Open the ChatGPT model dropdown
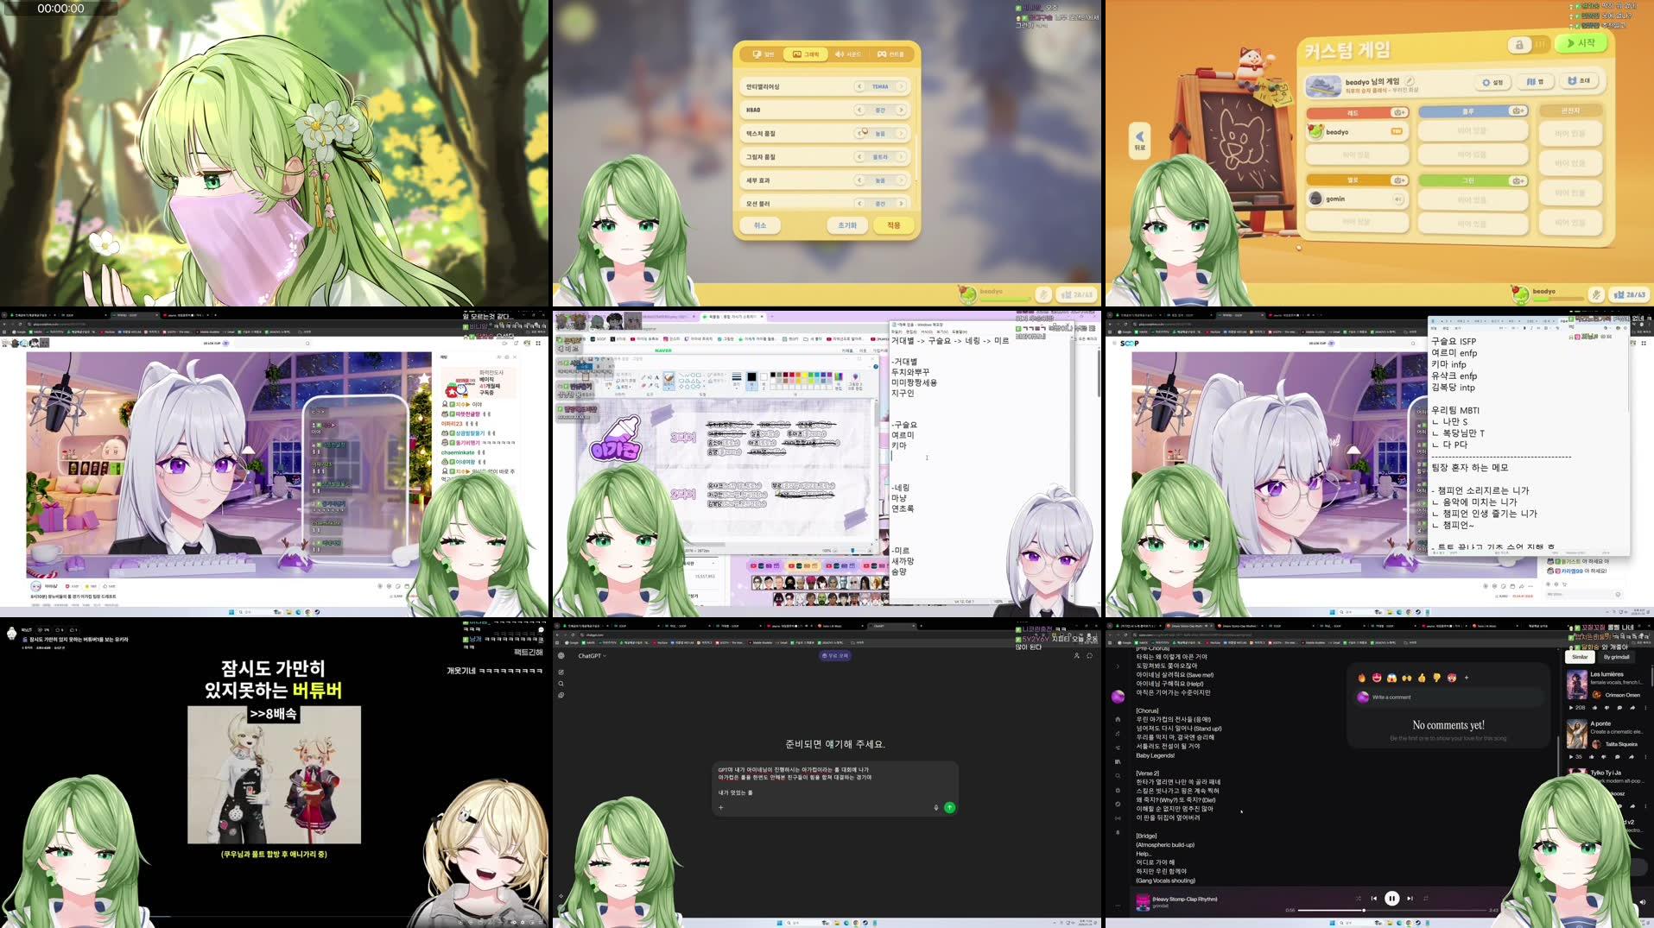Image resolution: width=1654 pixels, height=928 pixels. (592, 656)
